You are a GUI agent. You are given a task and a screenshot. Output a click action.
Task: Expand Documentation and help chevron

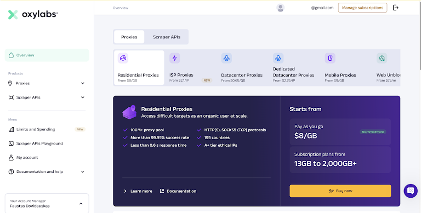click(82, 172)
